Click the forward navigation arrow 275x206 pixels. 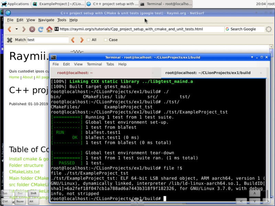click(23, 29)
